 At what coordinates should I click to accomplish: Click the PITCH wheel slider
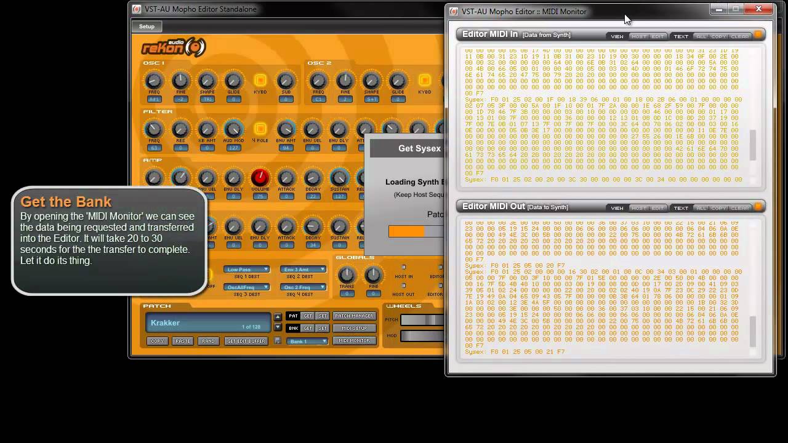coord(422,320)
